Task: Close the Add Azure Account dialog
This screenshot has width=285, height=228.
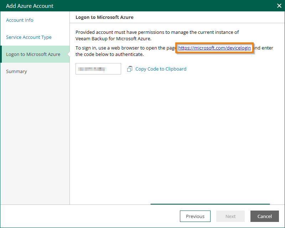Action: [x=279, y=6]
